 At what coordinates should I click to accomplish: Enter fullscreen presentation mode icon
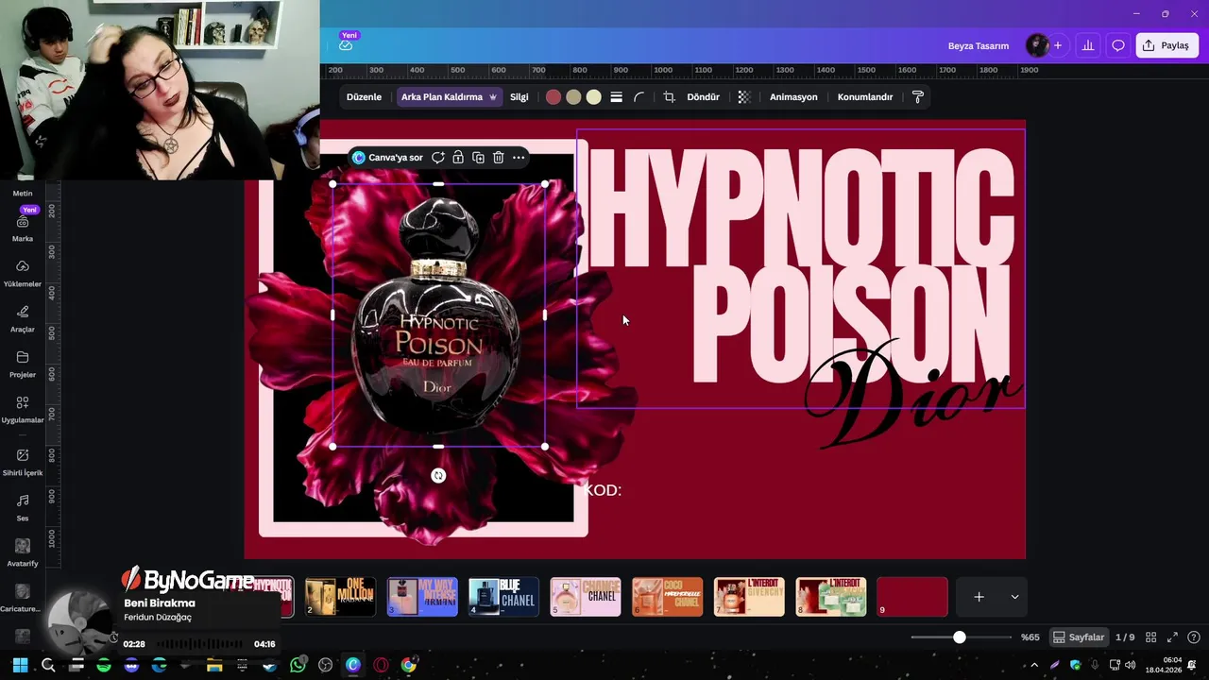1172,637
